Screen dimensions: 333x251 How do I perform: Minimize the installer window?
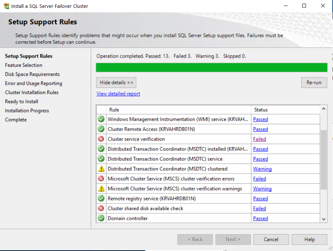pos(286,6)
